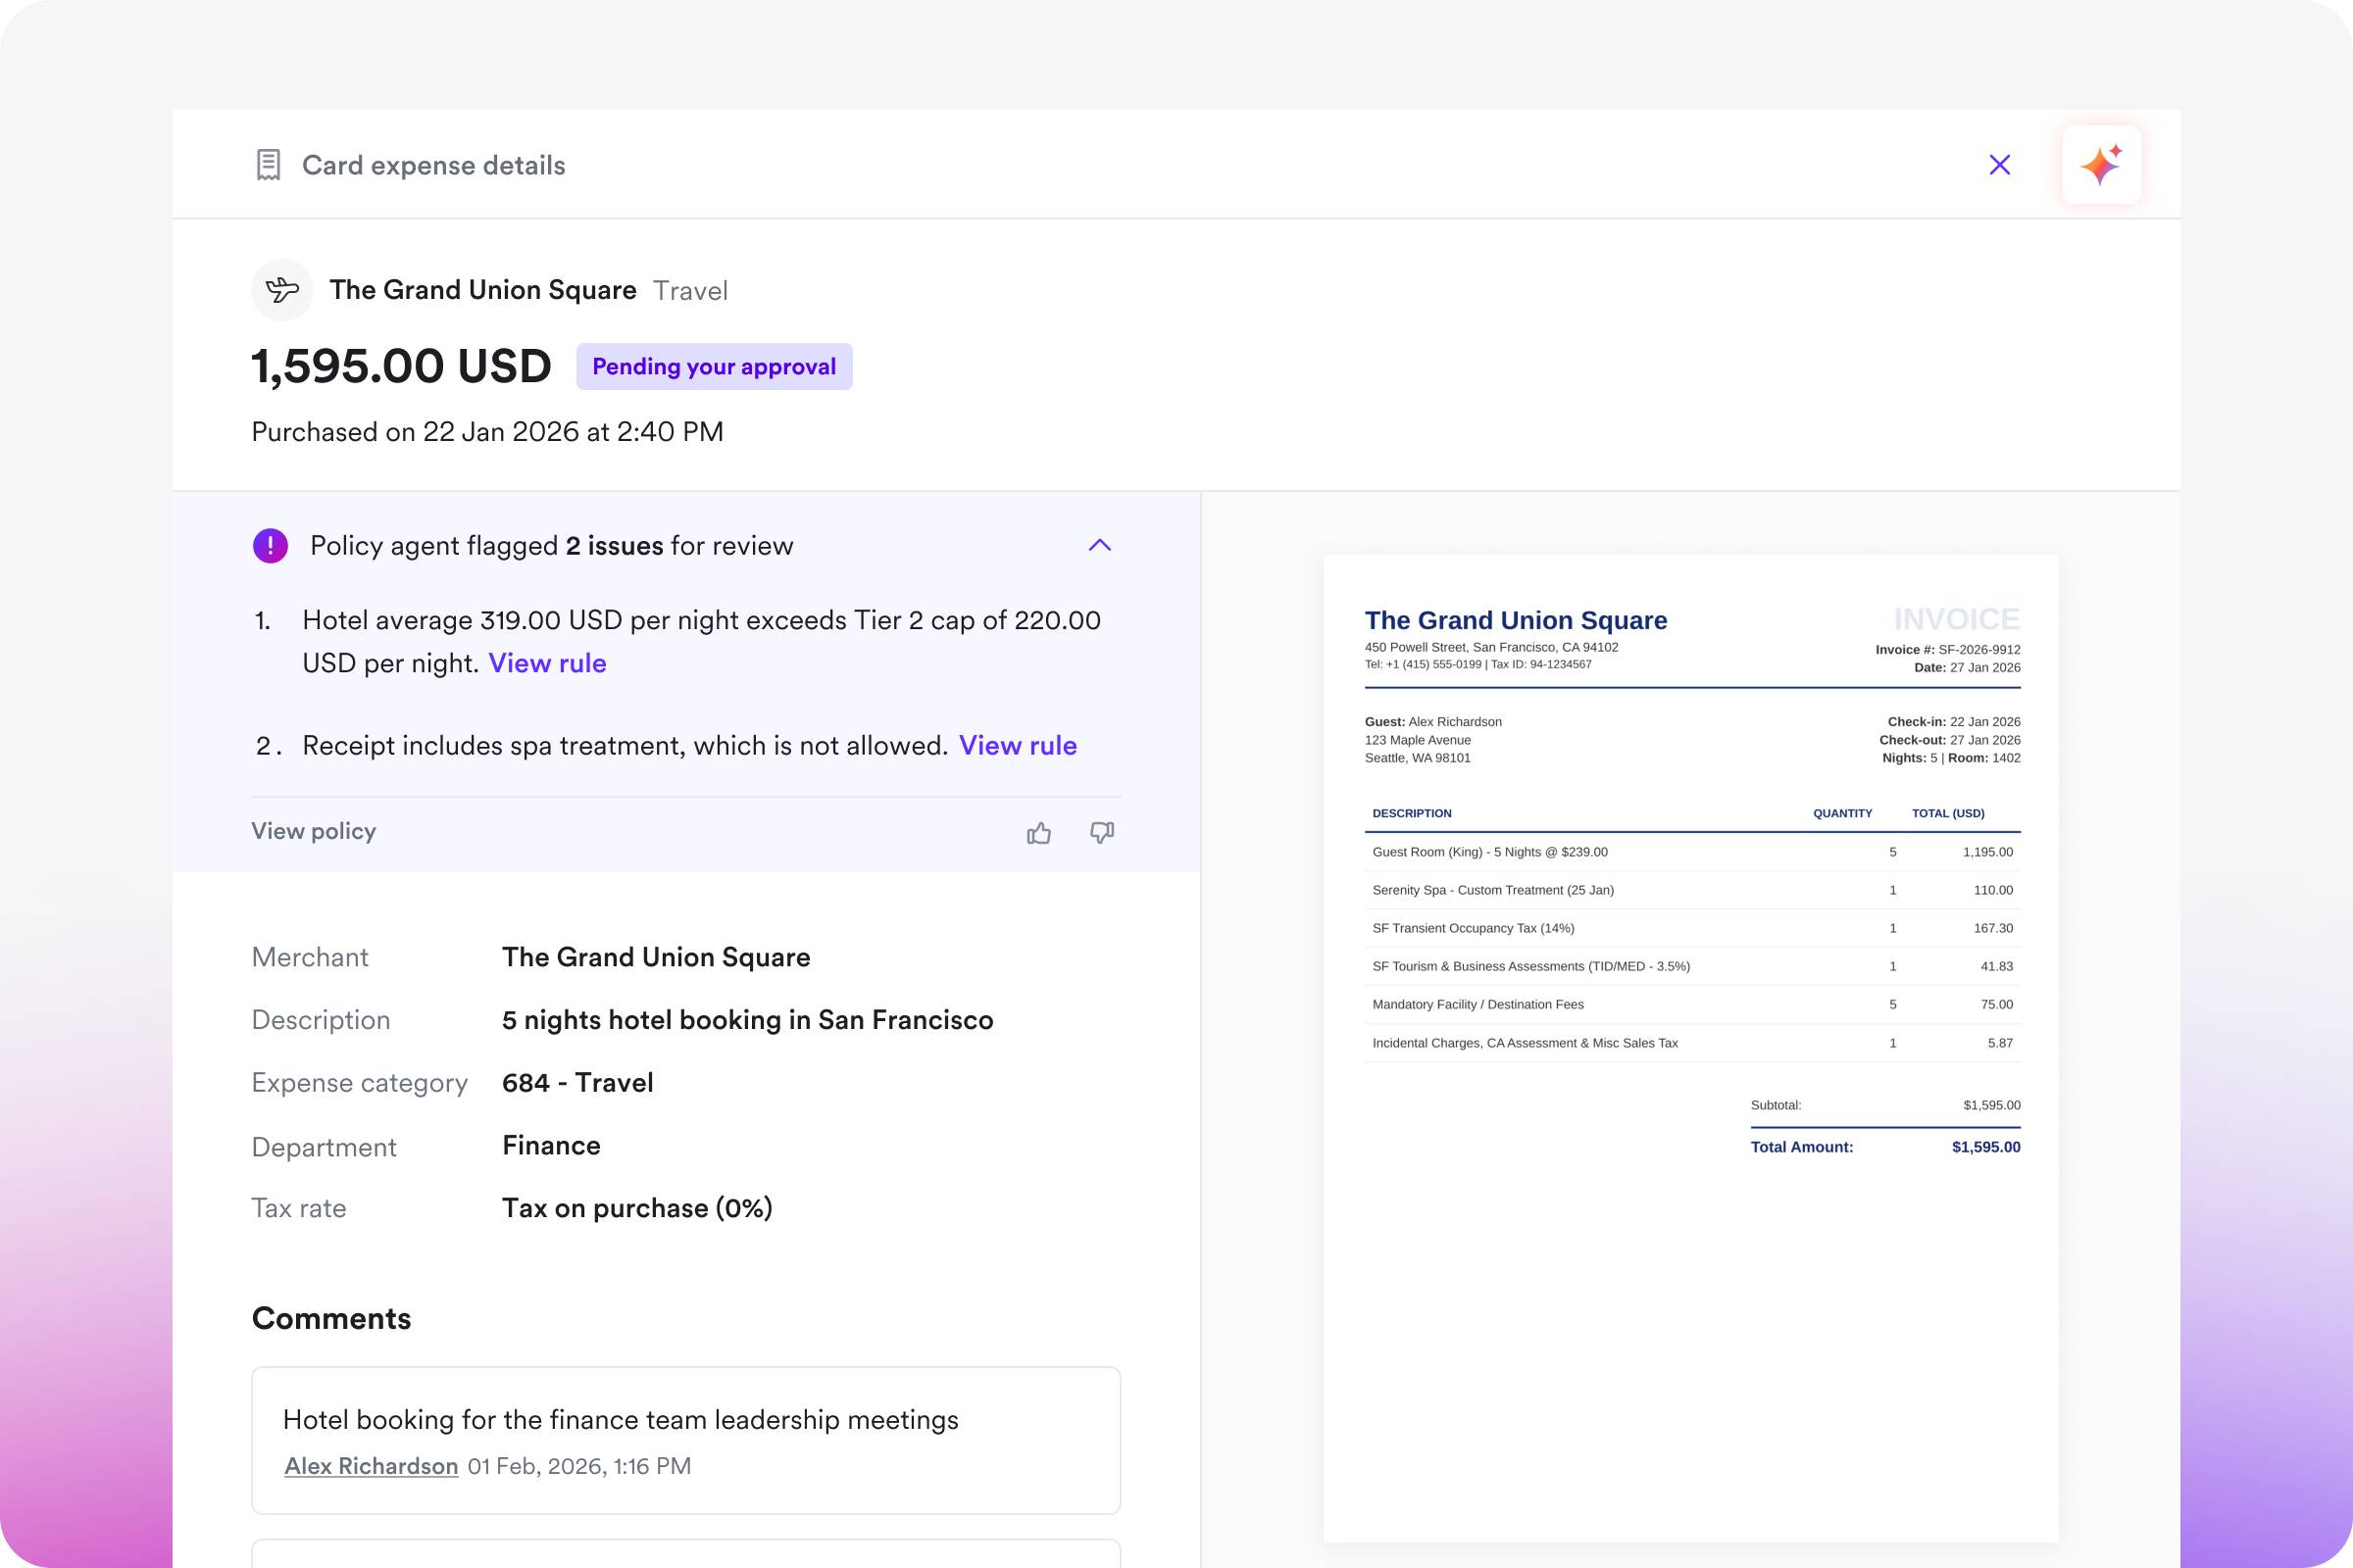Click the Pending your approval badge
This screenshot has height=1568, width=2353.
[x=714, y=367]
